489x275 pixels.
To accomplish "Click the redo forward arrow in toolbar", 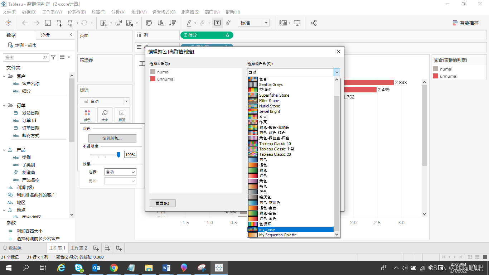I will pyautogui.click(x=37, y=23).
